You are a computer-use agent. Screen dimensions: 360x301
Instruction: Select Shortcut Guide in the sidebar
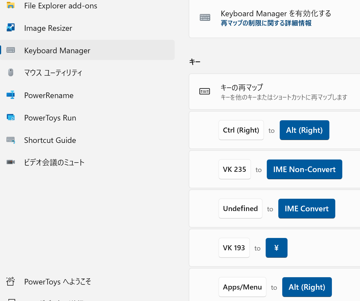click(50, 140)
